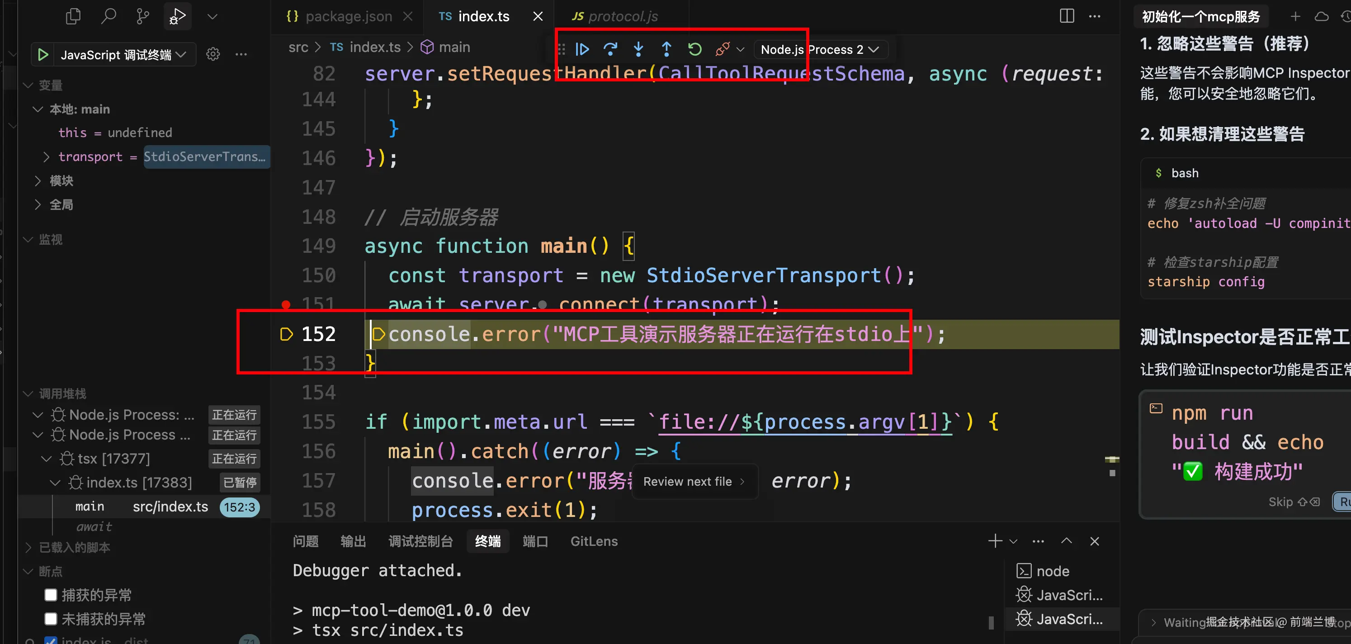Click the Step Out debug icon

[x=666, y=49]
